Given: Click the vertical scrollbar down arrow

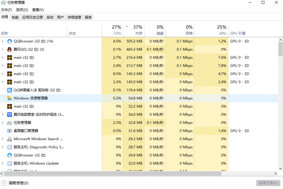Looking at the screenshot, I should pyautogui.click(x=280, y=168).
